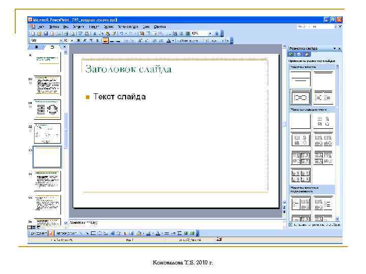Click the Back arrow icon in the task pane
This screenshot has height=274, width=366.
point(291,54)
